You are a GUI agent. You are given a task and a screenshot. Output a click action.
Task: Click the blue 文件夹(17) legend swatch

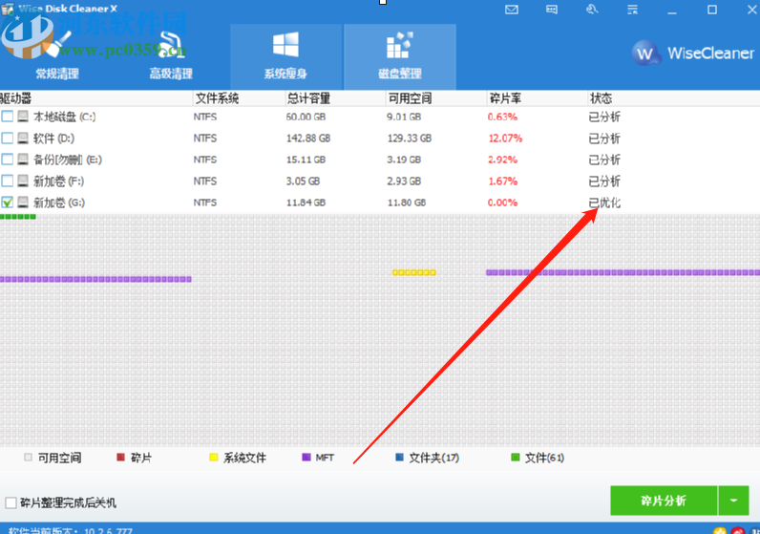(399, 458)
